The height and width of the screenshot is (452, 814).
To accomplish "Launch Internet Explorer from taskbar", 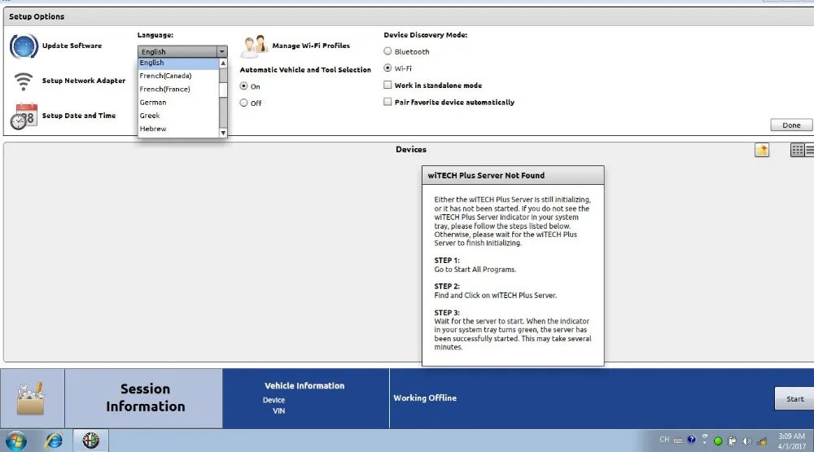I will [x=54, y=441].
